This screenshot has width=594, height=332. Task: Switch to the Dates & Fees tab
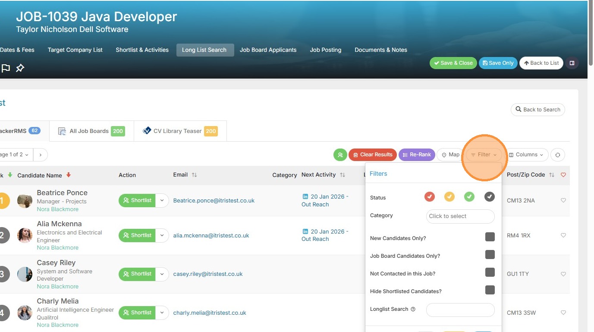17,50
